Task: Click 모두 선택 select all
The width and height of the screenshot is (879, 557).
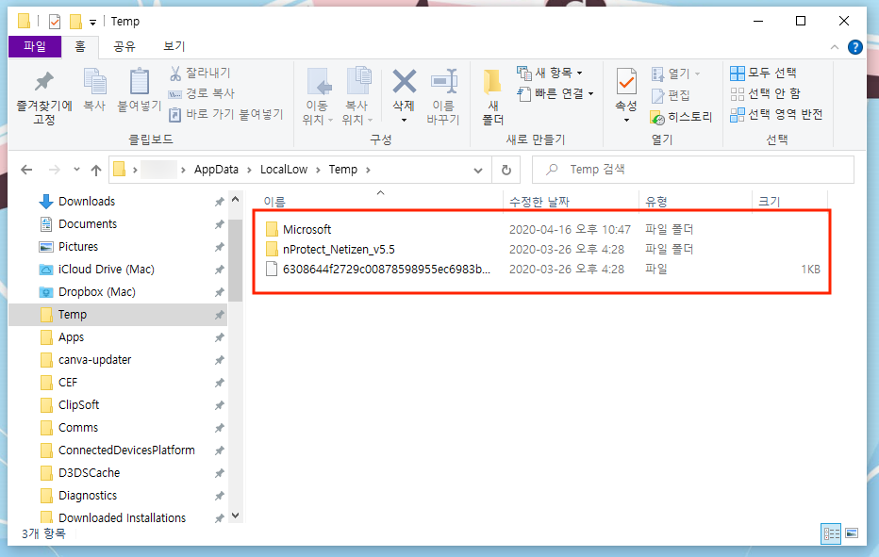Action: [x=764, y=73]
